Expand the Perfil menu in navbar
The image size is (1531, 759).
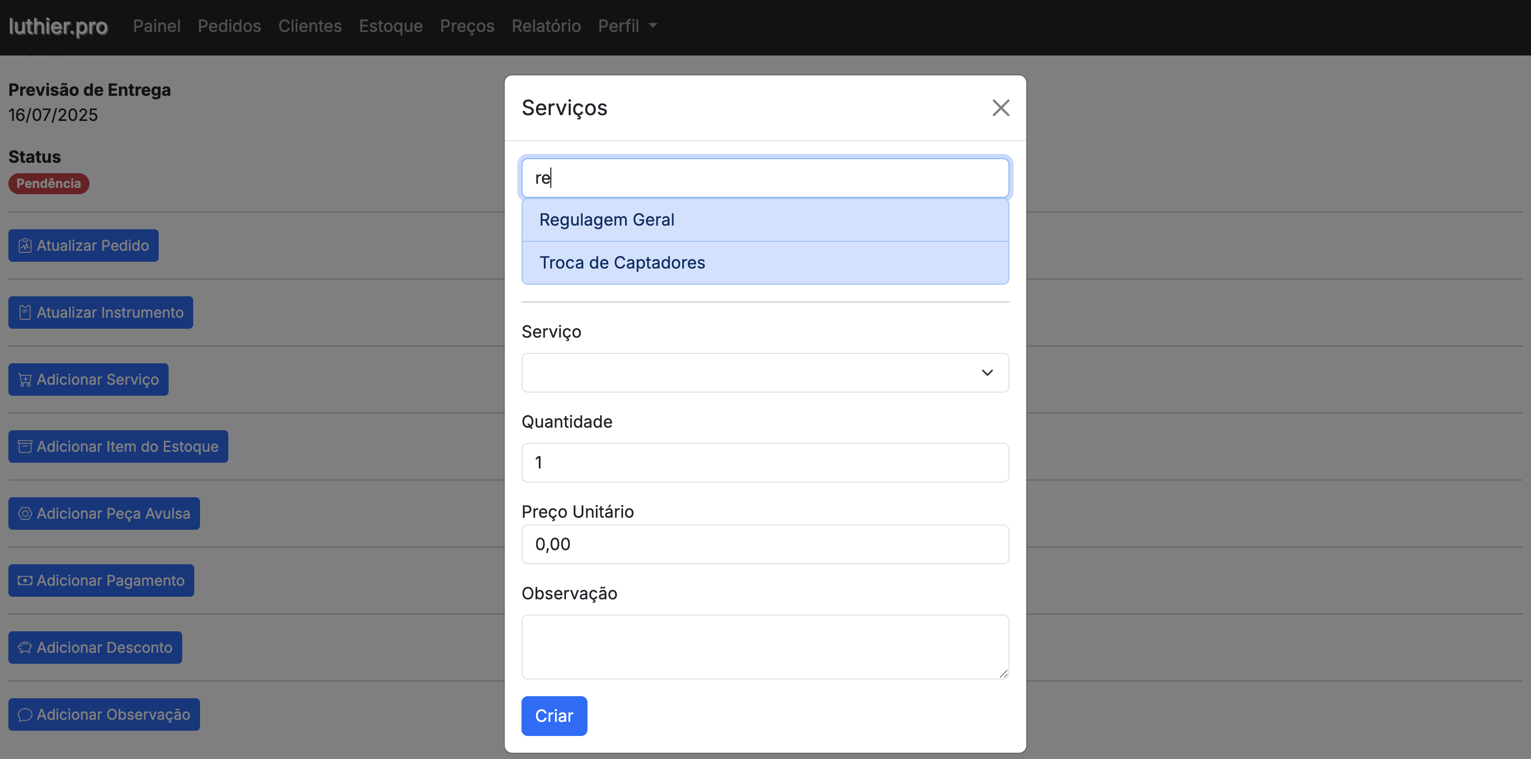tap(627, 26)
